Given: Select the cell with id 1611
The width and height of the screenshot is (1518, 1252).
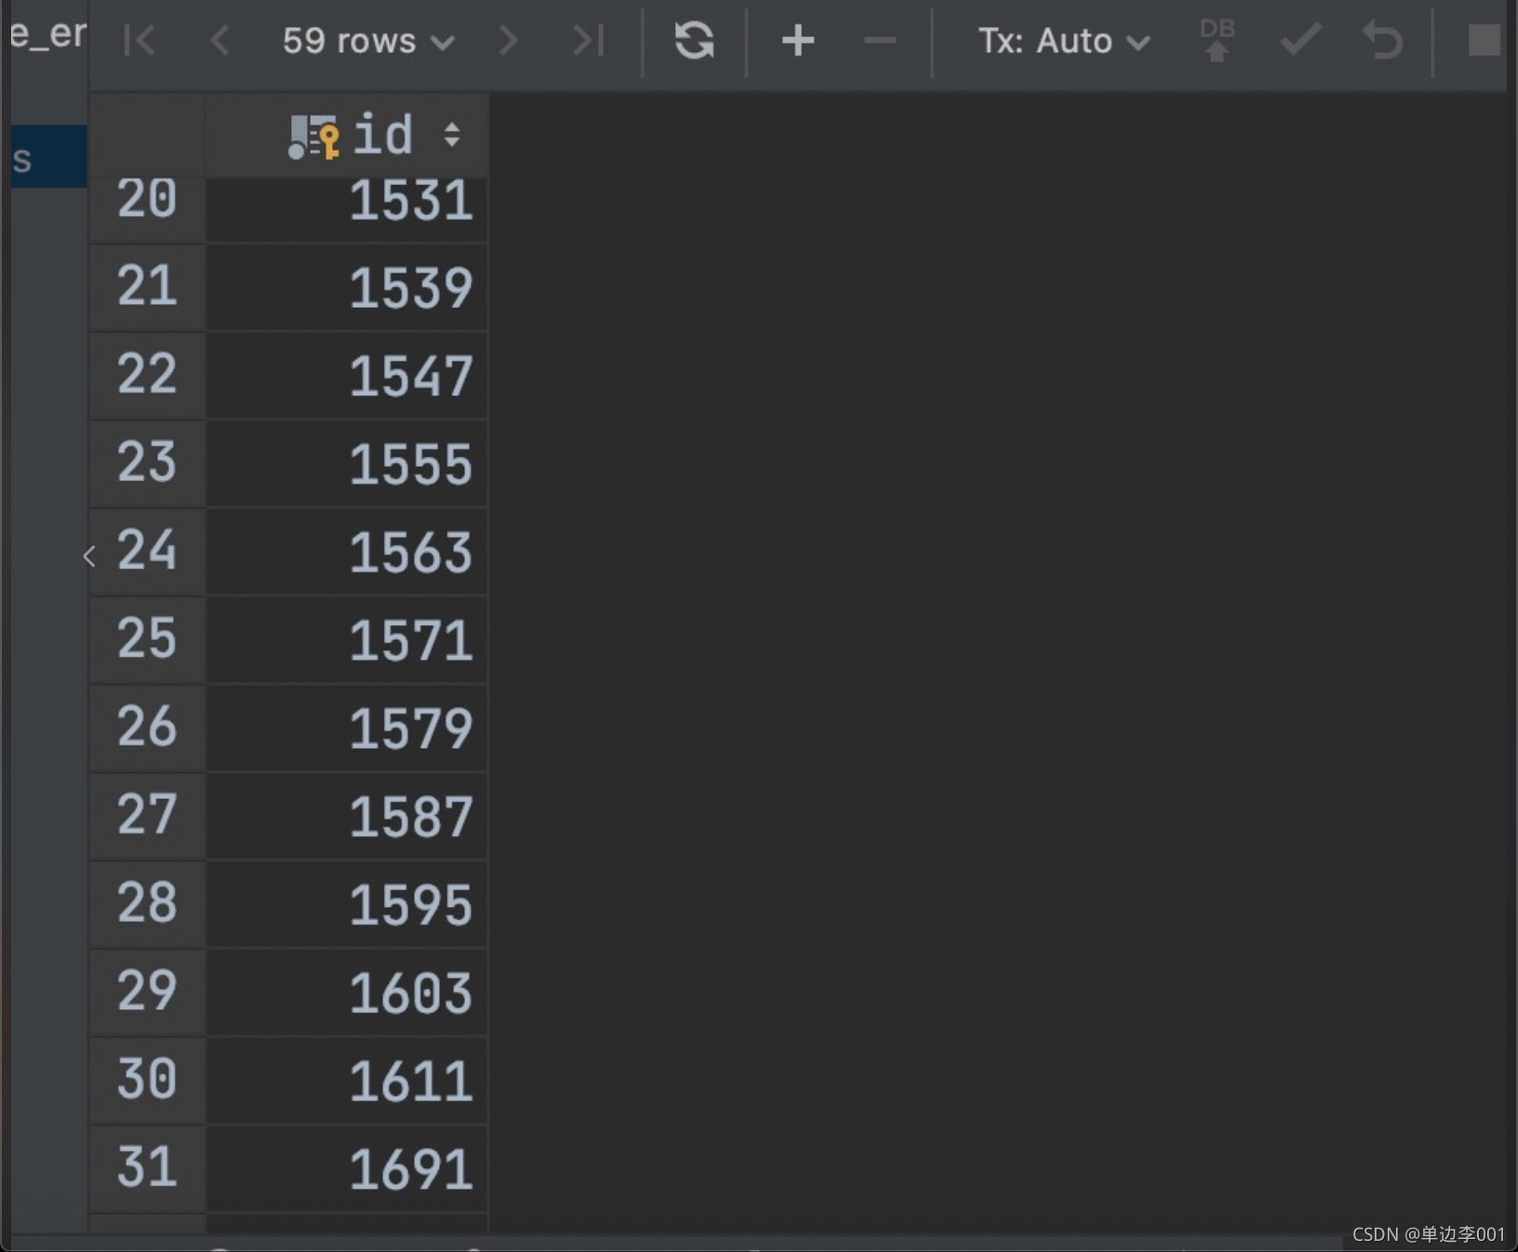Looking at the screenshot, I should click(x=347, y=1081).
